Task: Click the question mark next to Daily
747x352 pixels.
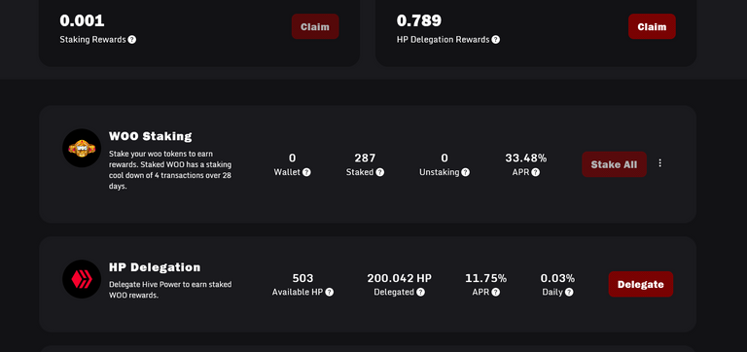Action: pos(569,293)
